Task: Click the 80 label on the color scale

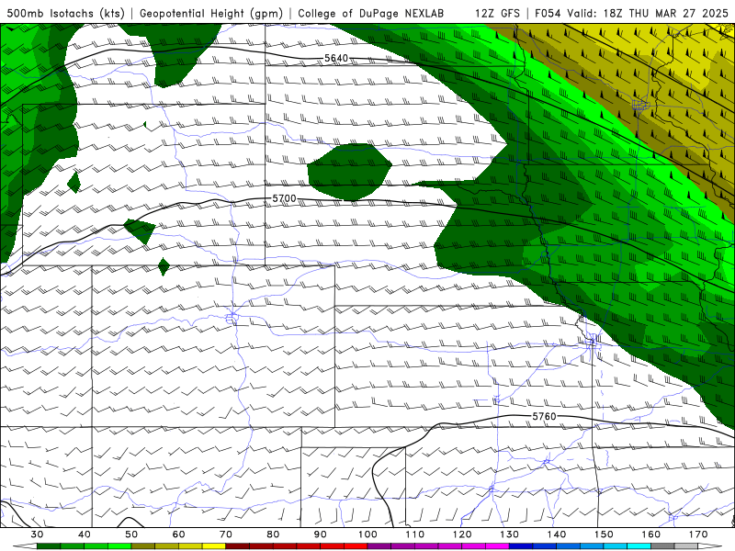Action: (x=273, y=534)
